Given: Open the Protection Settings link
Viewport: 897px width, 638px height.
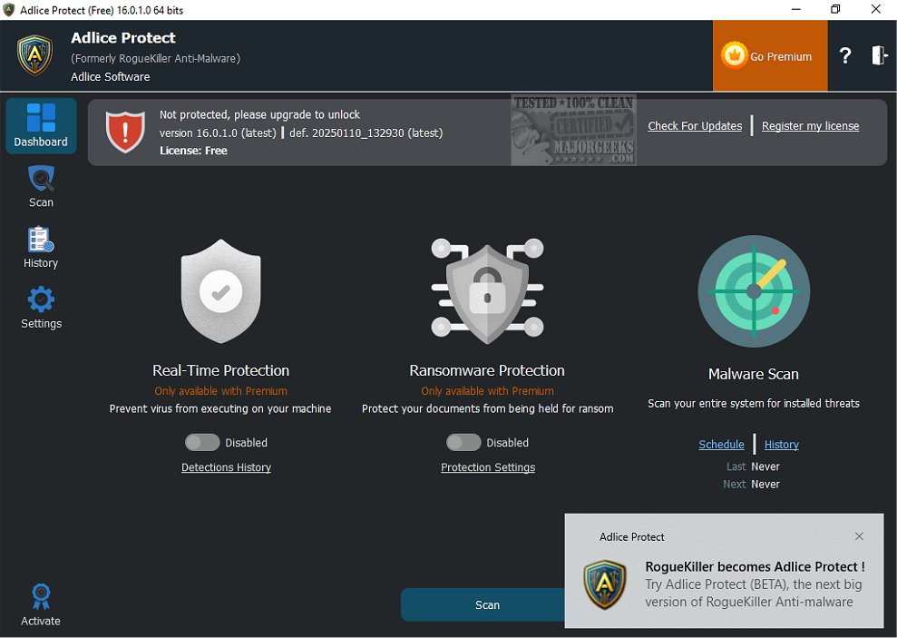Looking at the screenshot, I should point(488,467).
